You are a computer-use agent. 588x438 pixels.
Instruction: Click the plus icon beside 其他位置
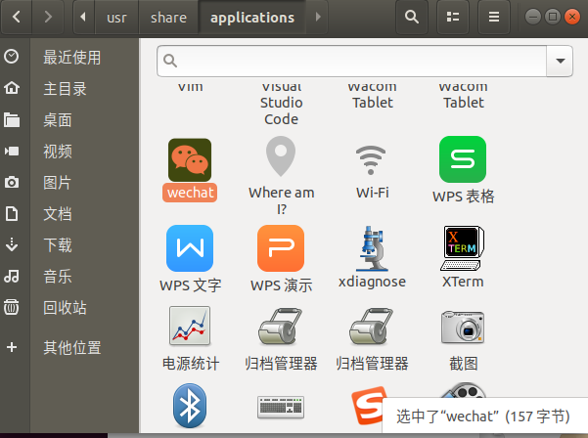click(x=12, y=347)
